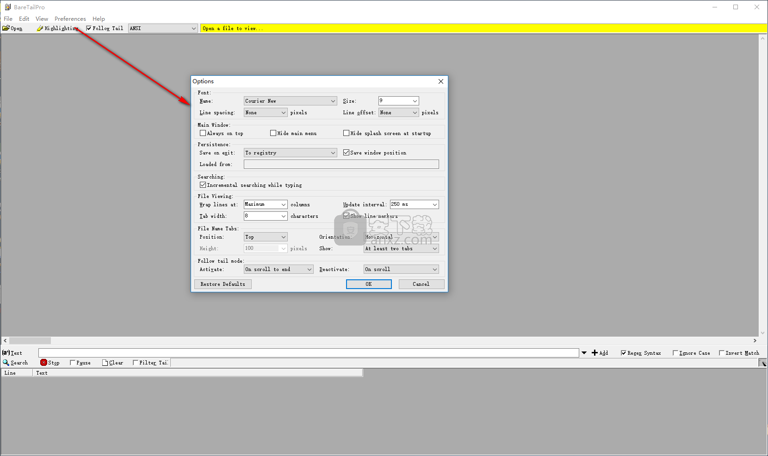Click the Text column header
This screenshot has width=768, height=456.
198,373
